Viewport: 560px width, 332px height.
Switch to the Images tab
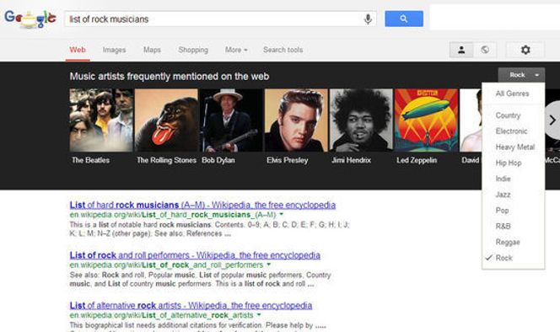point(115,50)
